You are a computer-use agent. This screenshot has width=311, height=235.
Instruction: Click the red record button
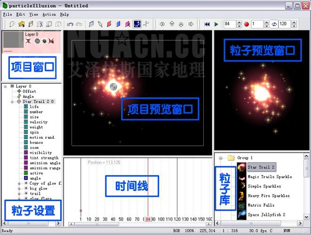coord(247,24)
